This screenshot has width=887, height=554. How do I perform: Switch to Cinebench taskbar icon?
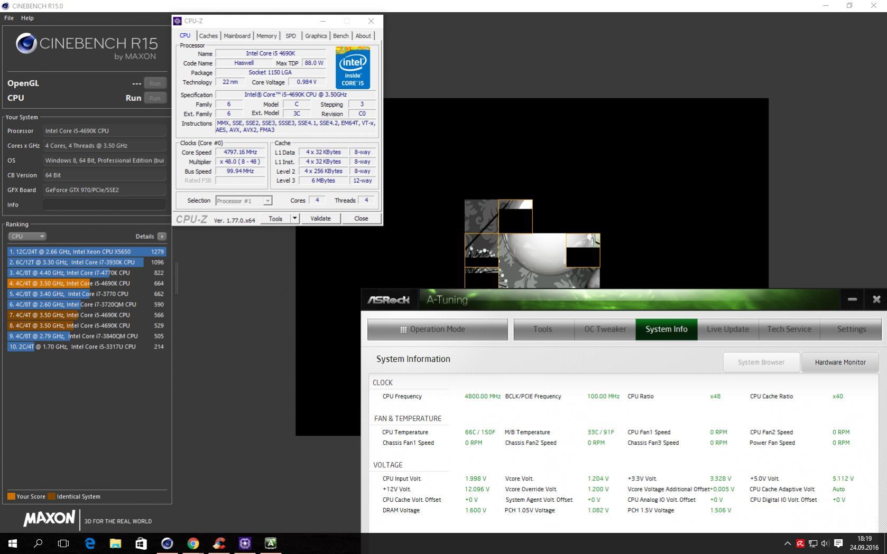pyautogui.click(x=167, y=543)
